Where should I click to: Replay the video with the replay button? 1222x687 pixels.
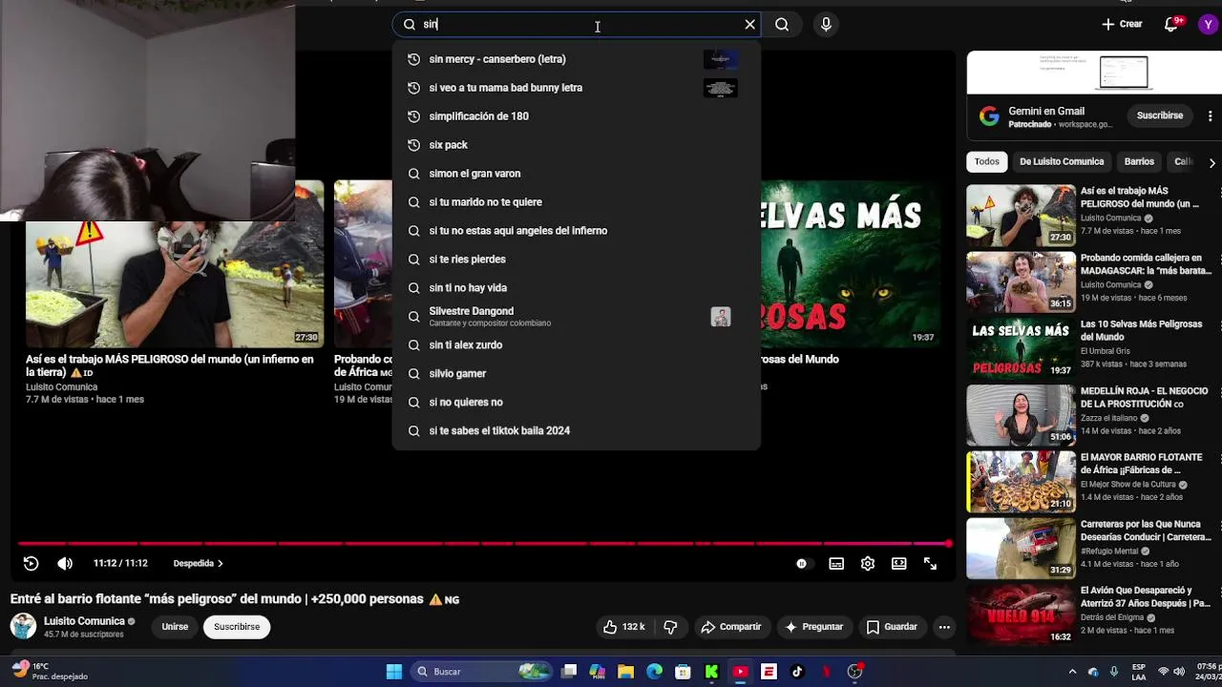coord(31,564)
